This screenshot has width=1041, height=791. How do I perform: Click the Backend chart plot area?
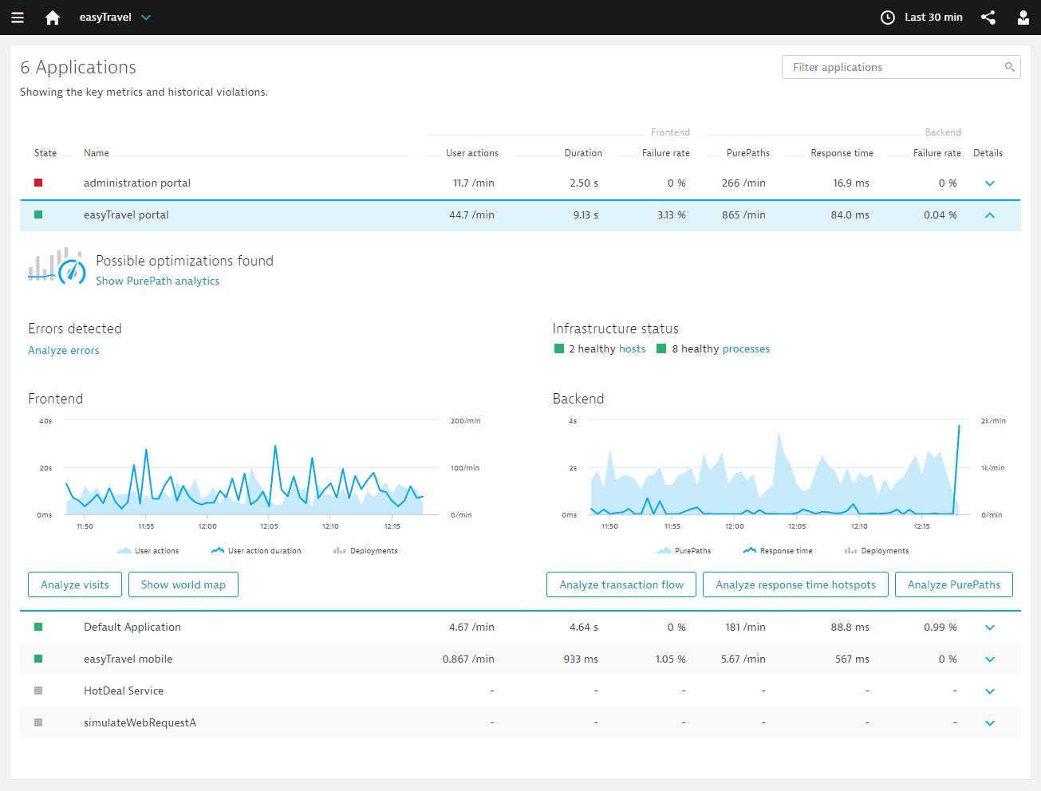[x=779, y=467]
